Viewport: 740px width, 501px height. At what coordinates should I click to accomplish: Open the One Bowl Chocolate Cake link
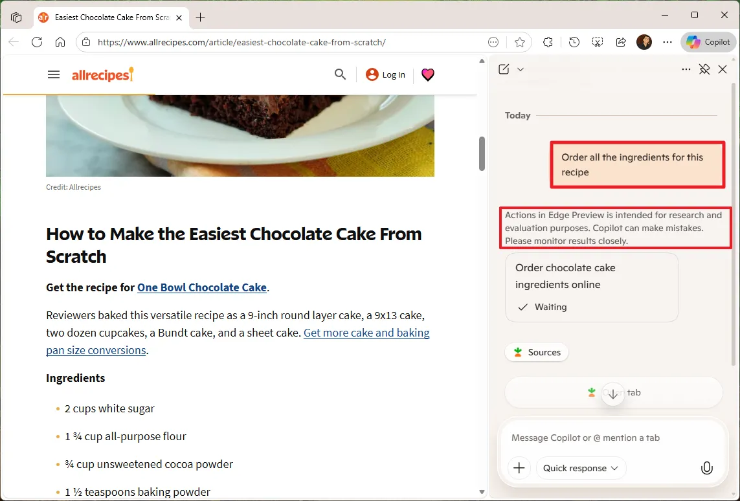click(202, 287)
